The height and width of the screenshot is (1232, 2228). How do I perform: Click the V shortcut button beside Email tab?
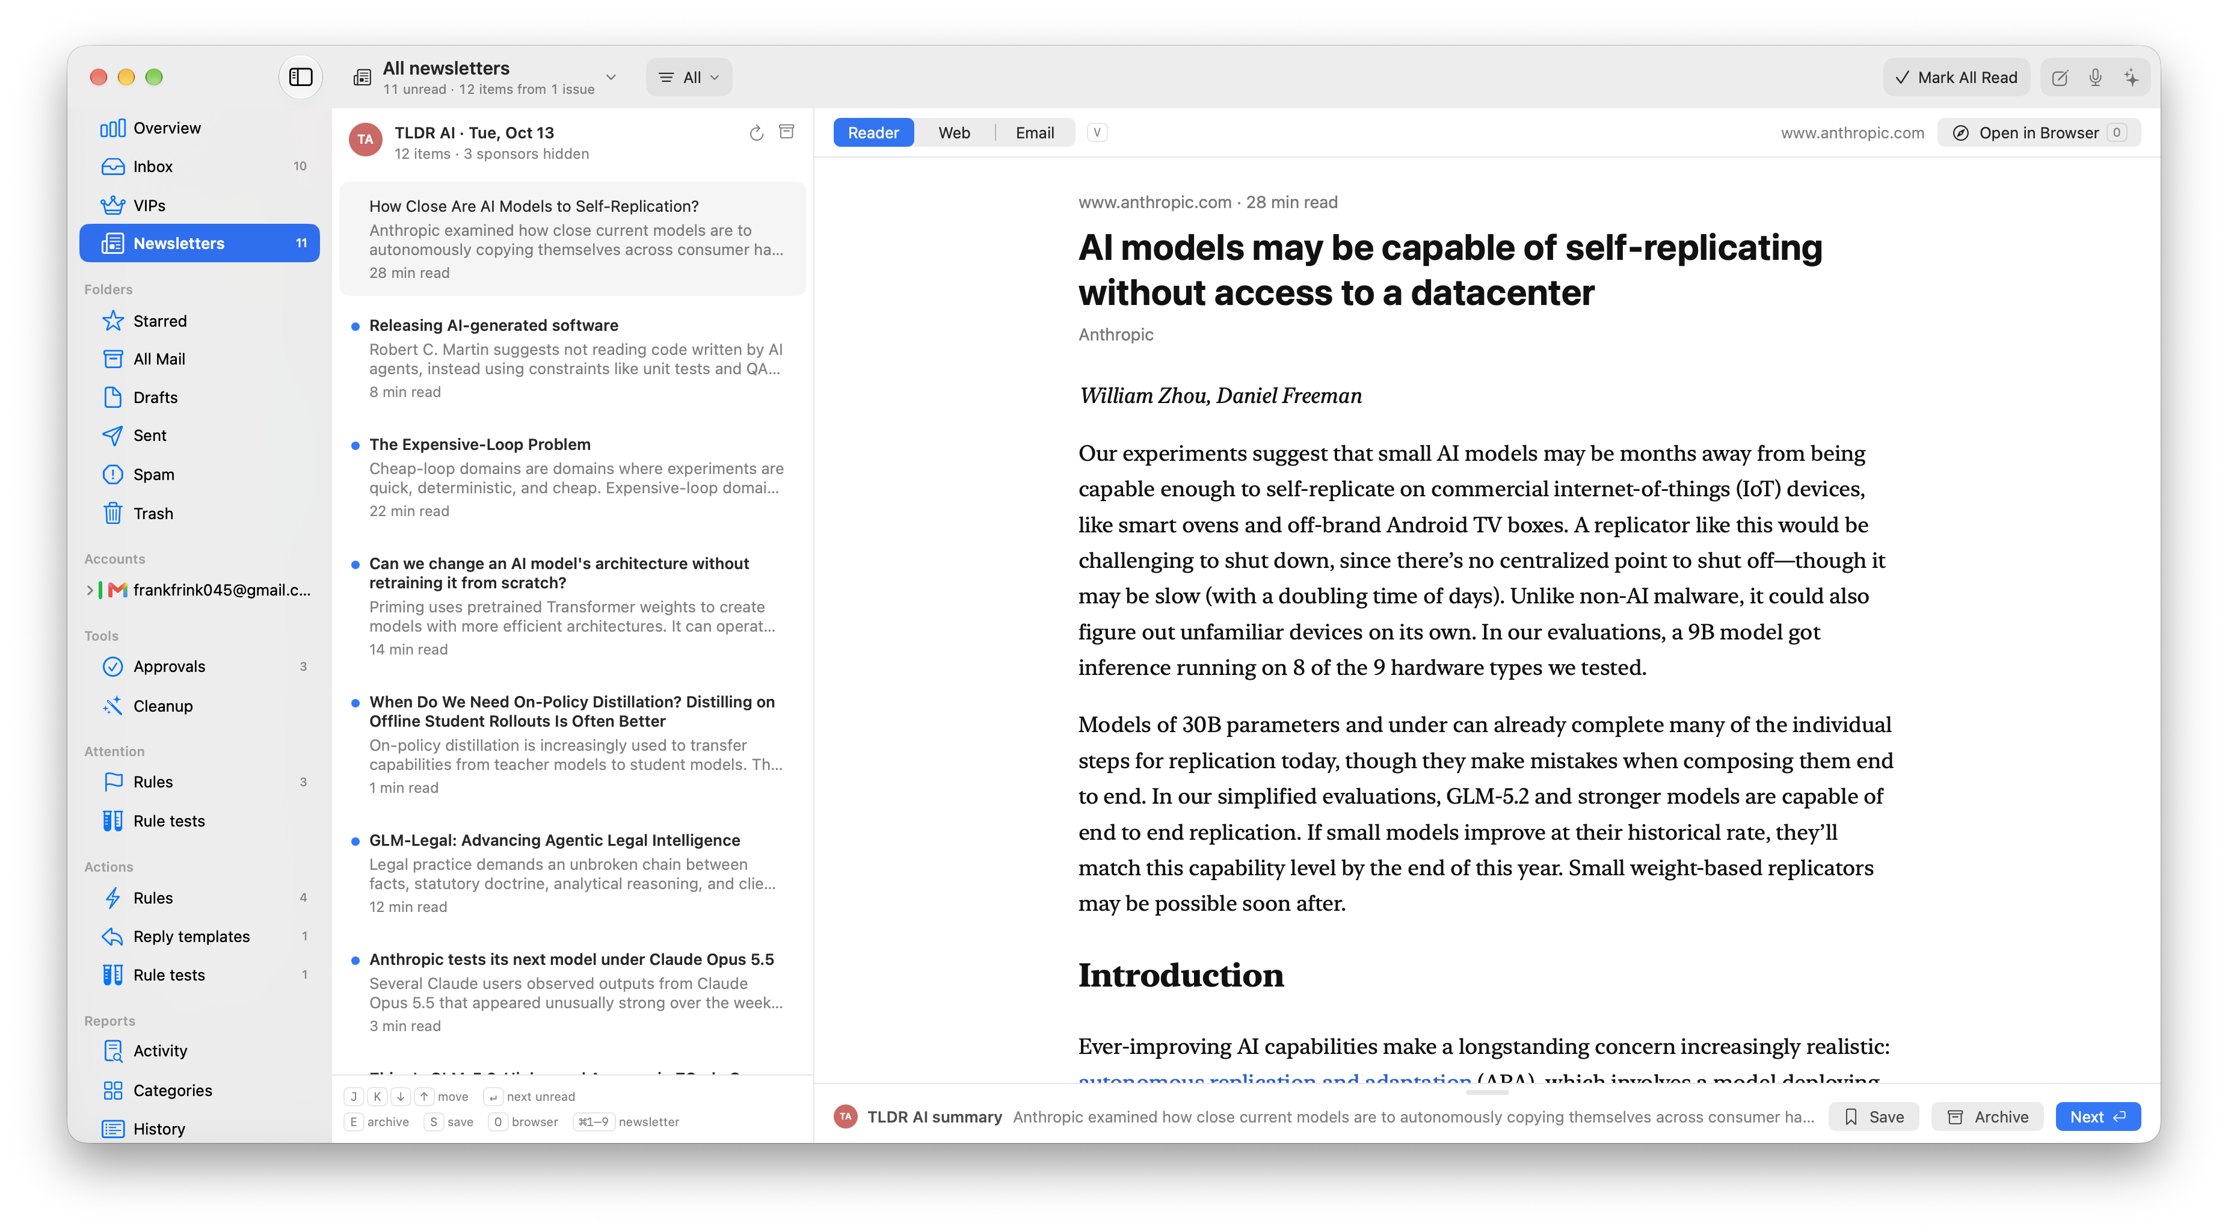click(x=1097, y=132)
